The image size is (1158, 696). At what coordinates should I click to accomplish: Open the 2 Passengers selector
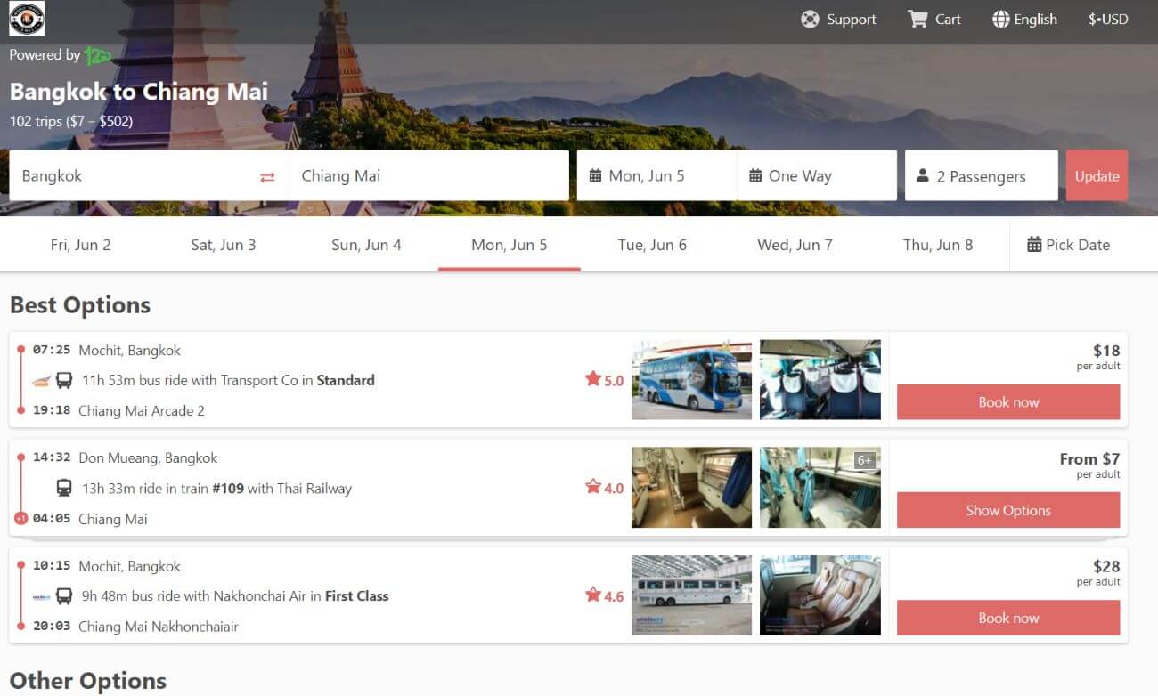coord(982,176)
